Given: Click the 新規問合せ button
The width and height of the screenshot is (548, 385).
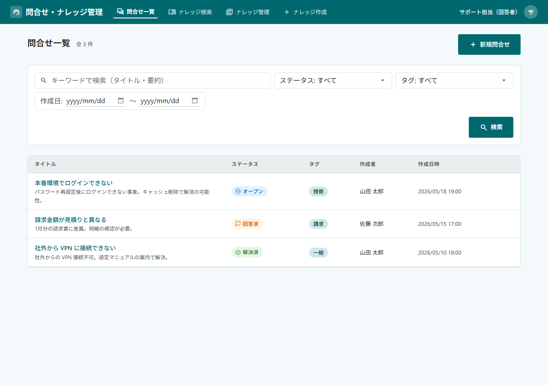Looking at the screenshot, I should click(x=489, y=44).
